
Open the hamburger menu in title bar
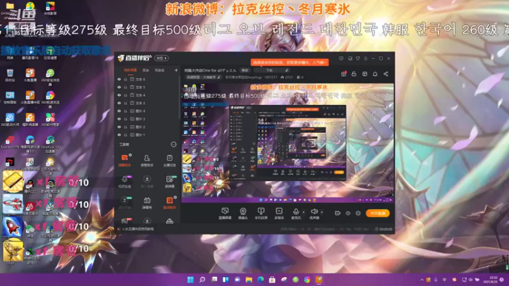click(366, 58)
